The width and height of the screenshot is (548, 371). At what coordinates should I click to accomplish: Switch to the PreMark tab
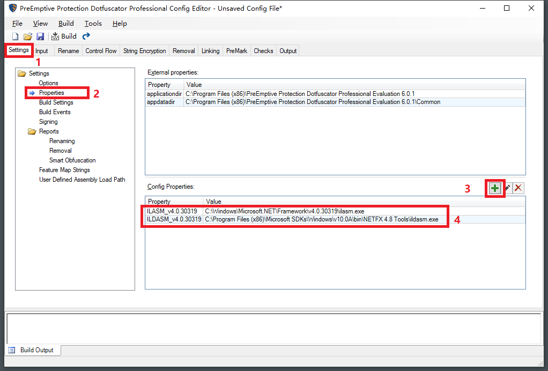coord(236,51)
